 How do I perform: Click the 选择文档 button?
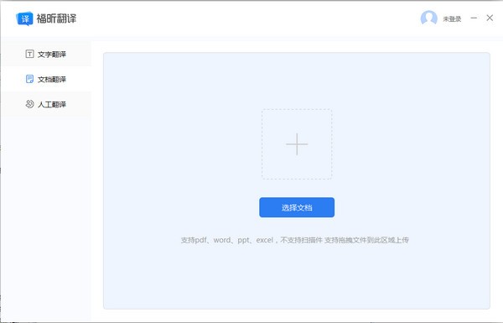click(x=297, y=207)
